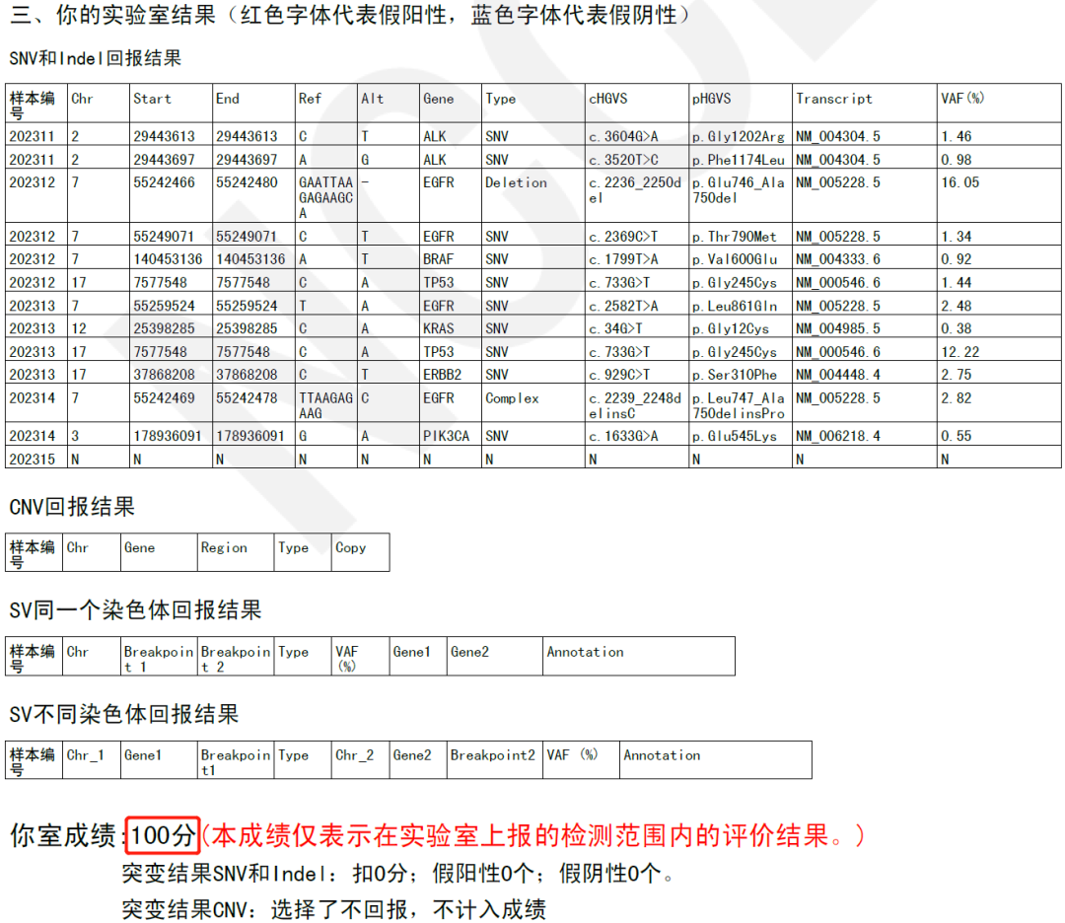Image resolution: width=1065 pixels, height=923 pixels.
Task: Click the SNV和Indel回报结果 heading
Action: coord(95,58)
